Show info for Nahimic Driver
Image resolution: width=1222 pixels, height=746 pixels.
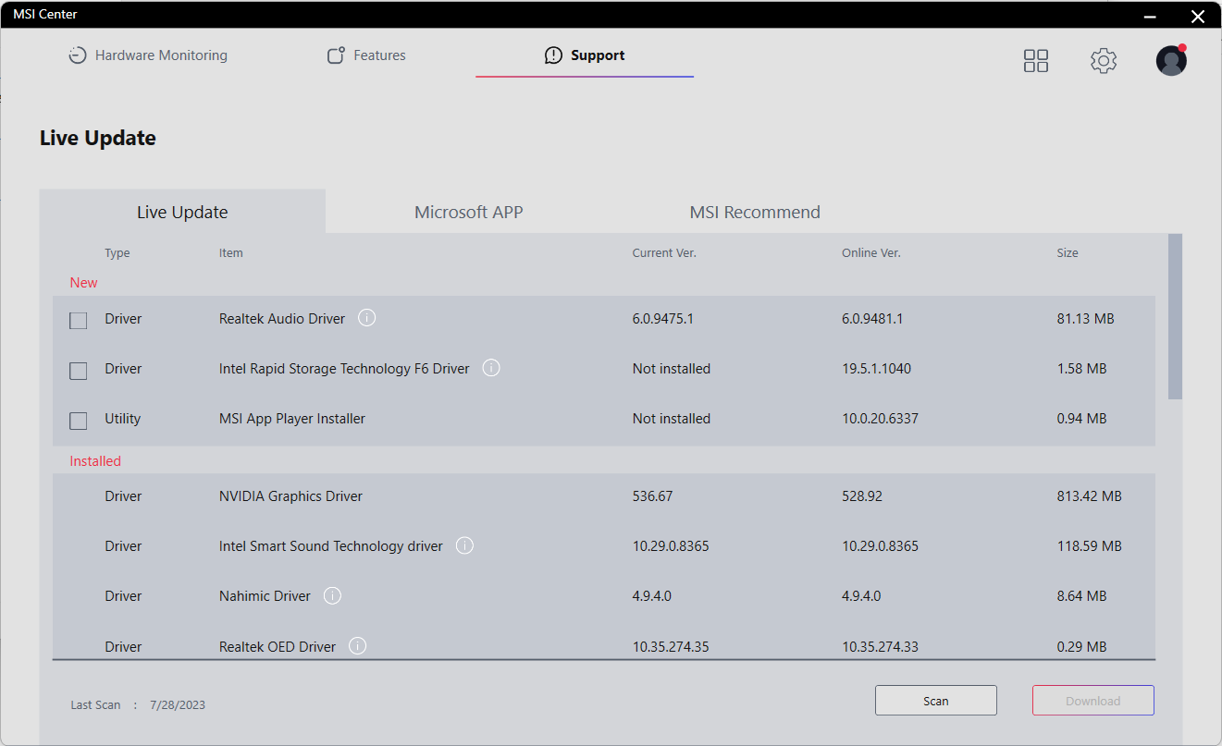tap(333, 595)
